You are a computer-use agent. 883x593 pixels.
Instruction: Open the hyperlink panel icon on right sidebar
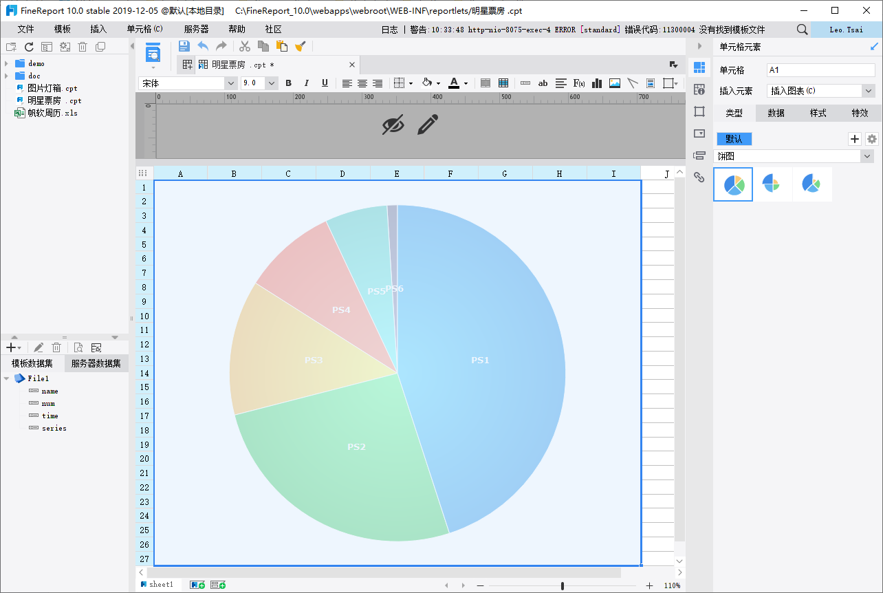pos(699,177)
